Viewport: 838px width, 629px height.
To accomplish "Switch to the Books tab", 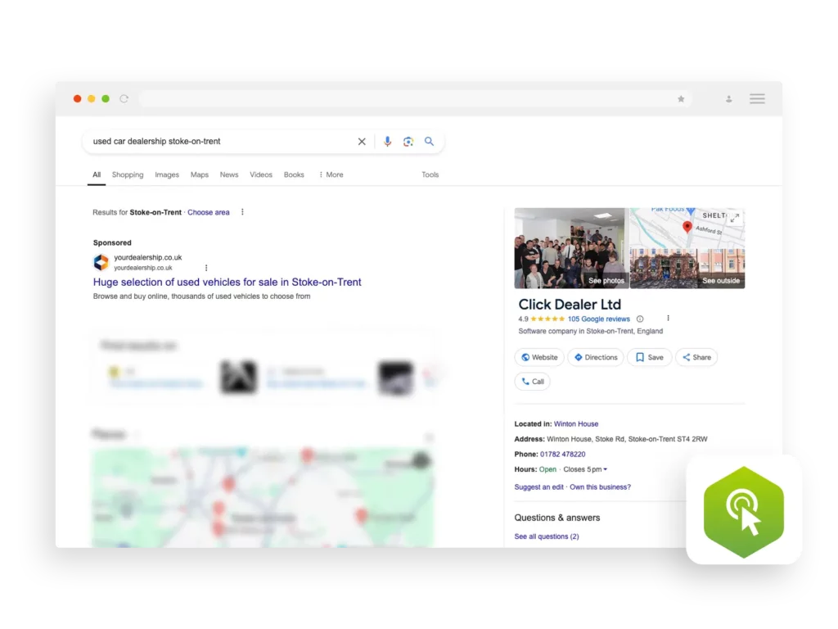I will coord(294,175).
